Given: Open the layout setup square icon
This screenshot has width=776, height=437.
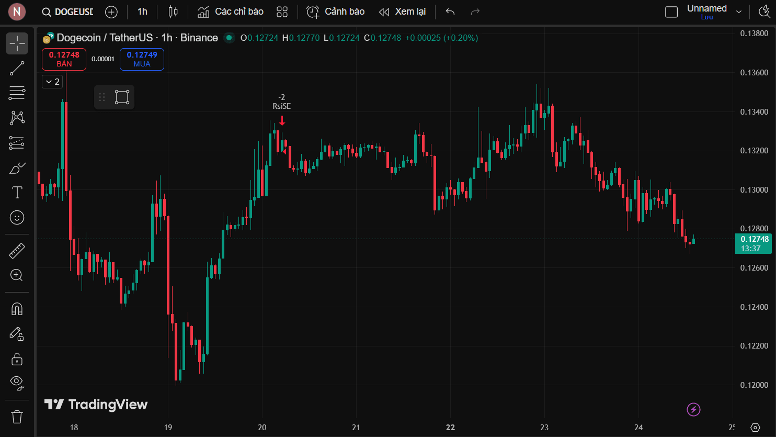Looking at the screenshot, I should pos(671,12).
